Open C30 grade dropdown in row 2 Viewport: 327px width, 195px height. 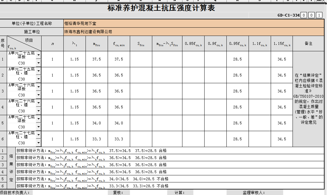point(38,79)
